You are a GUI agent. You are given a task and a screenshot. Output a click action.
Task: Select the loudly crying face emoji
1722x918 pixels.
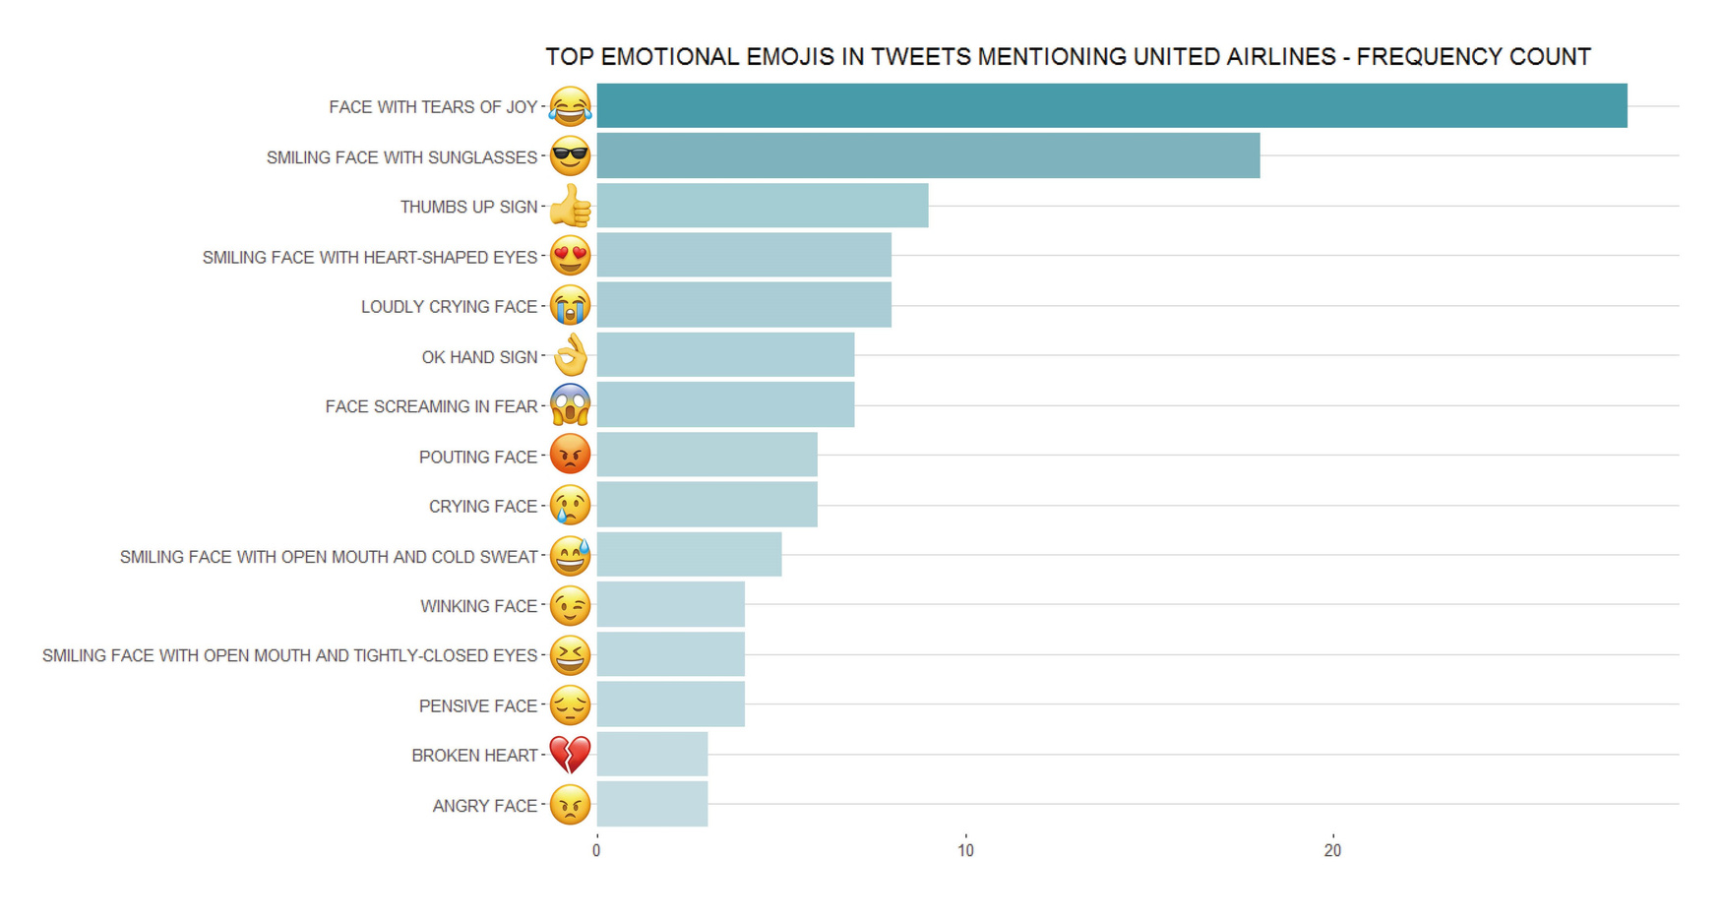pyautogui.click(x=570, y=306)
